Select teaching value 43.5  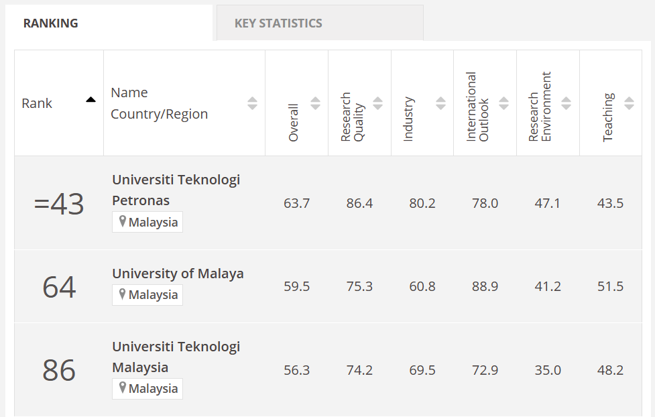(x=610, y=203)
